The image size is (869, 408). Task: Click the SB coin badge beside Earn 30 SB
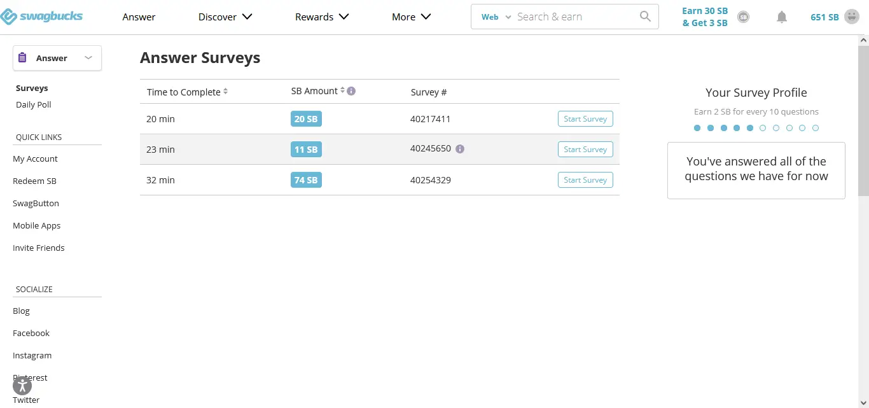coord(743,17)
